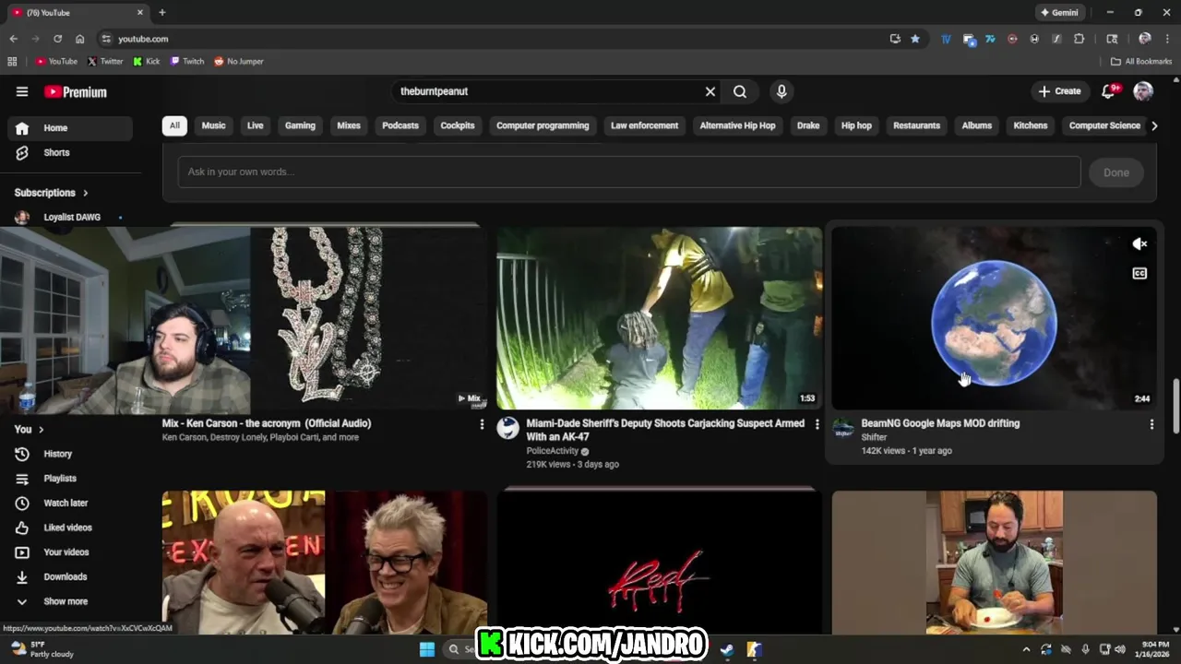The image size is (1181, 664).
Task: Open the Joe Rogan podcast thumbnail
Action: (x=325, y=562)
